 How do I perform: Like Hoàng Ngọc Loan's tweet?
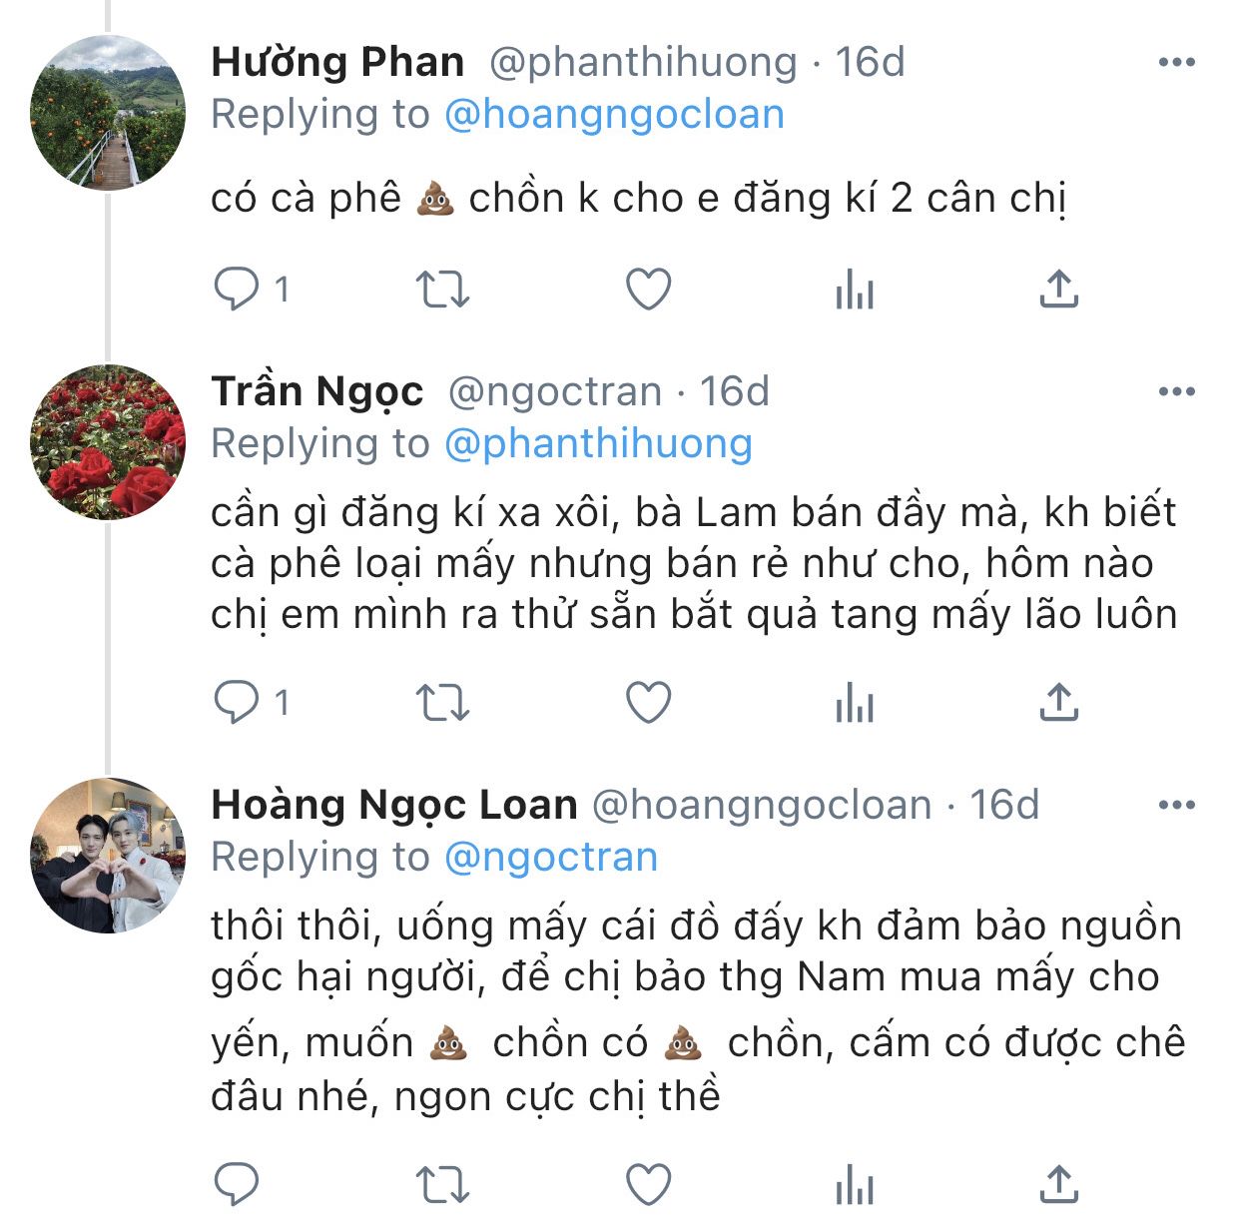(648, 1186)
